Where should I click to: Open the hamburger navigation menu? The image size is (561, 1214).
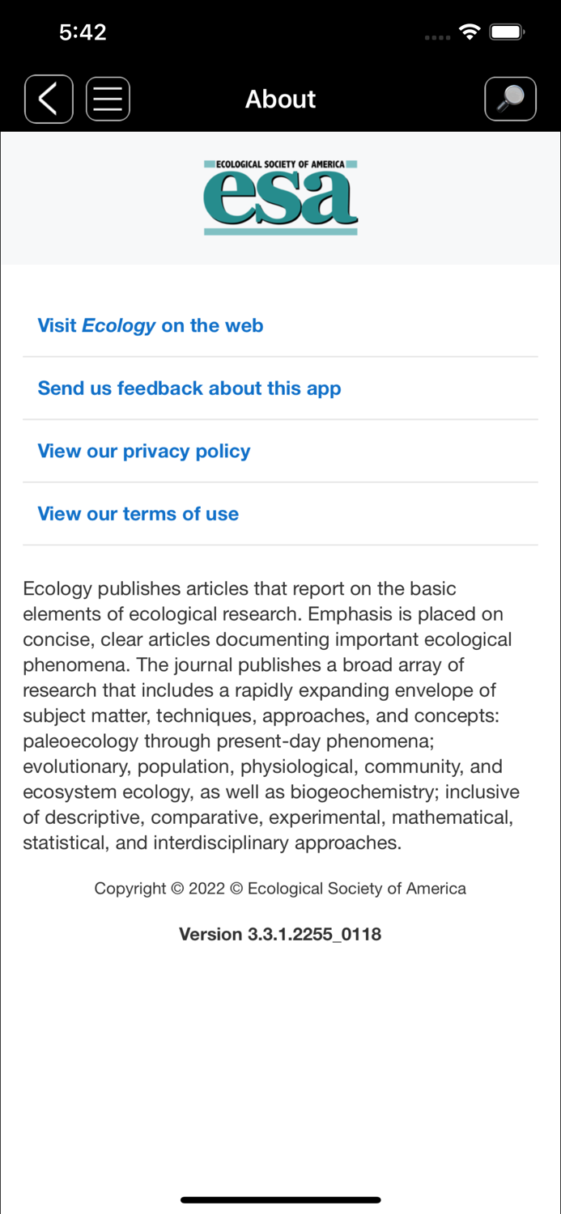coord(108,98)
